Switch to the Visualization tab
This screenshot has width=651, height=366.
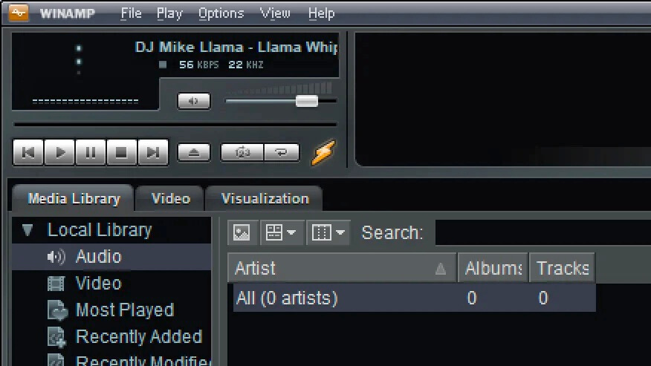click(x=265, y=198)
